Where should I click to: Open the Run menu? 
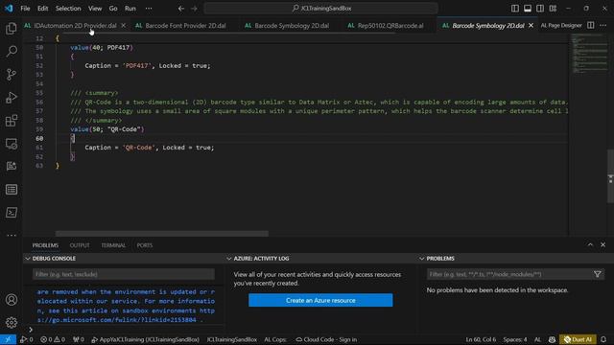coord(130,9)
